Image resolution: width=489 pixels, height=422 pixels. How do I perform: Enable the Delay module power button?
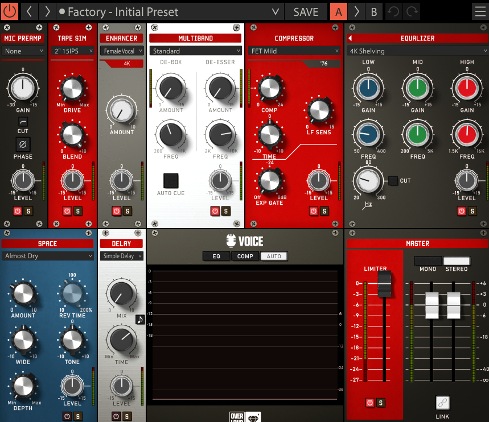(x=116, y=416)
